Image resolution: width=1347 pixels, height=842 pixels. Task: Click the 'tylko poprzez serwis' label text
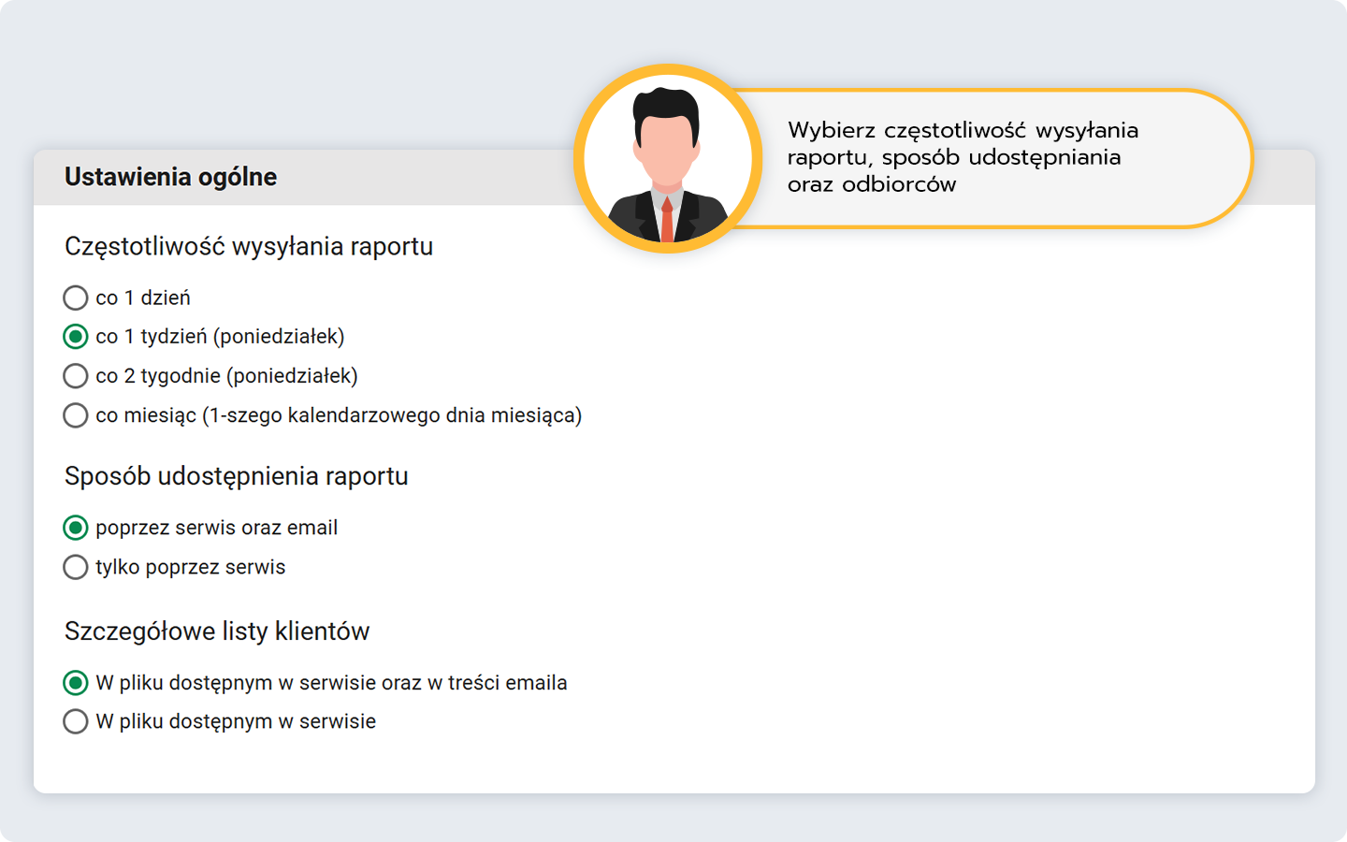tap(191, 568)
